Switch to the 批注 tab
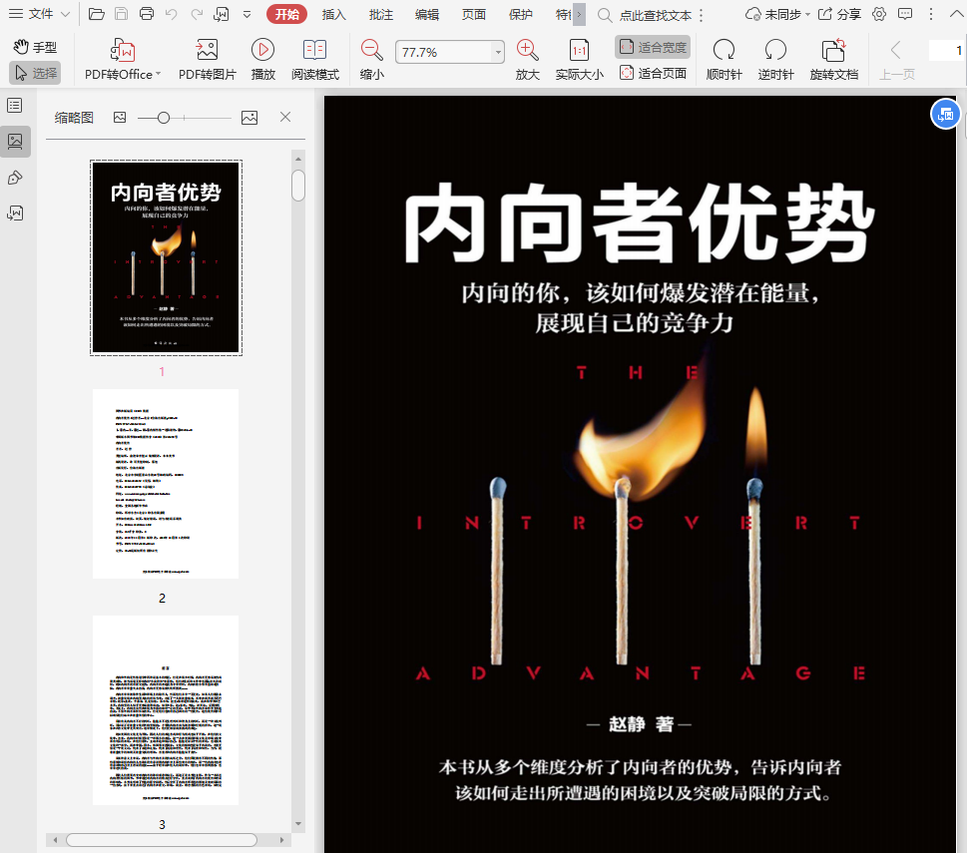This screenshot has height=853, width=967. (x=380, y=14)
